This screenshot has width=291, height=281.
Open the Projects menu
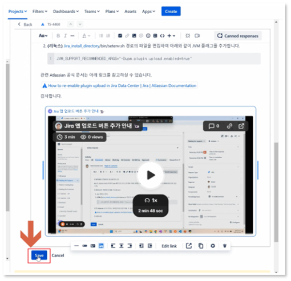(18, 11)
